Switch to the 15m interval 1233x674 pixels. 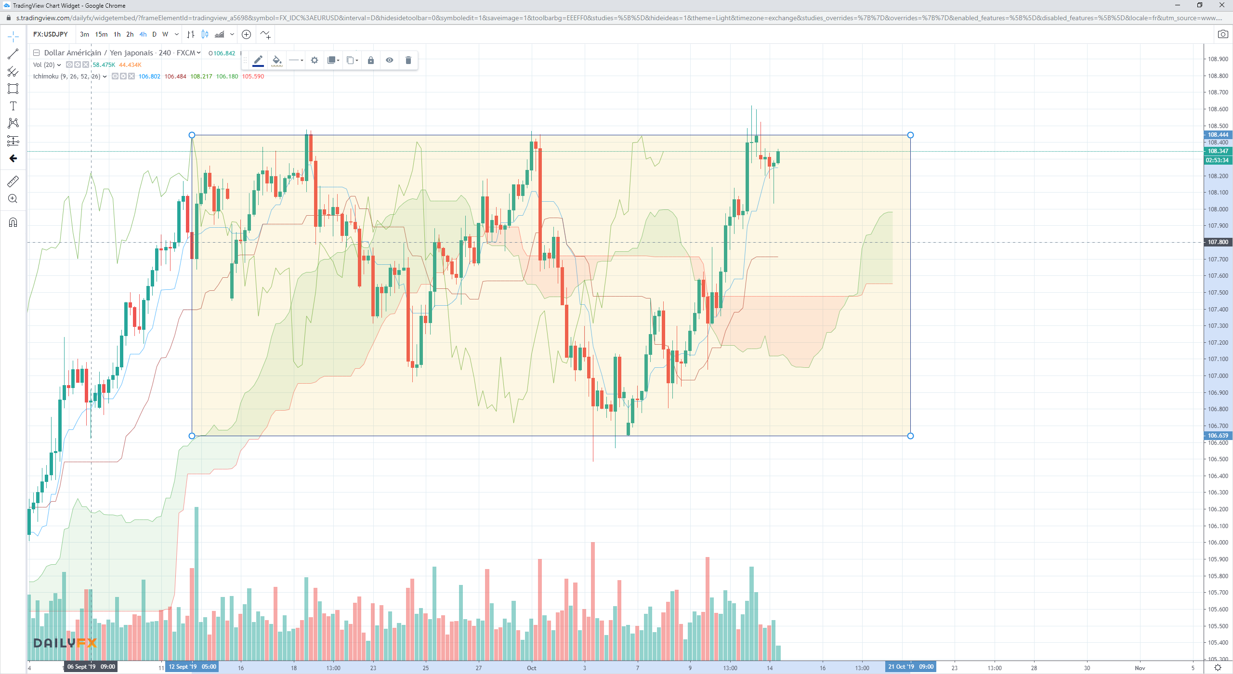101,34
